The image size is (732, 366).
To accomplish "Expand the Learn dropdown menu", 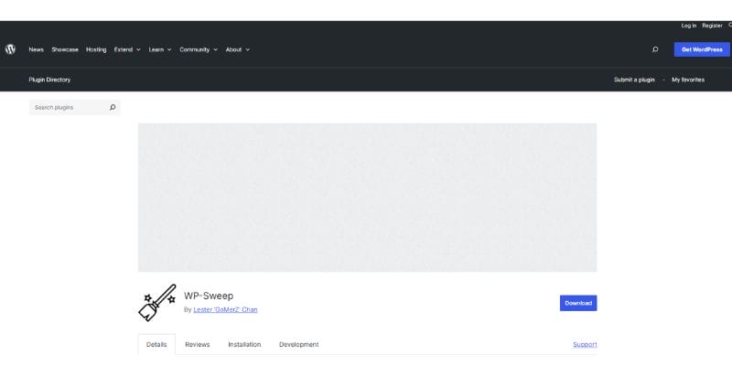I will point(160,49).
